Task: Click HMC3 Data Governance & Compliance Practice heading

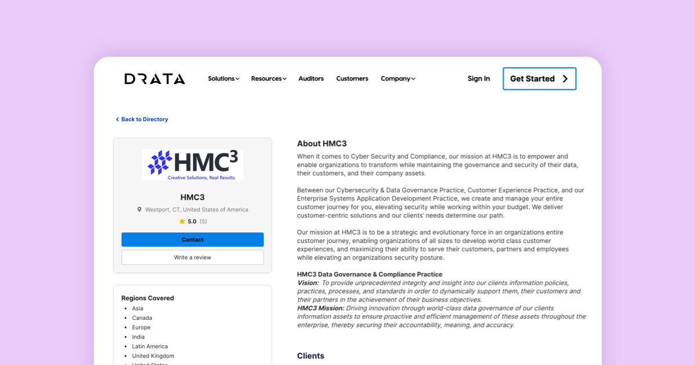Action: tap(370, 275)
